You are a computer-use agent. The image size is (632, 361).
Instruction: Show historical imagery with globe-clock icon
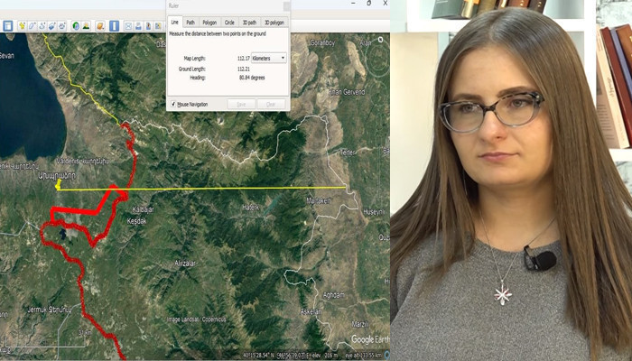tap(76, 25)
